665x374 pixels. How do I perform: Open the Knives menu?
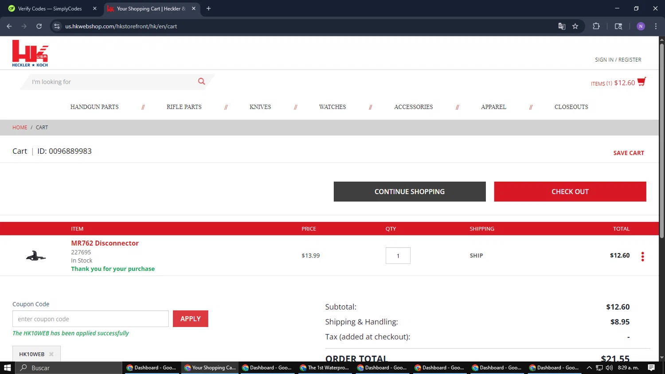tap(260, 107)
